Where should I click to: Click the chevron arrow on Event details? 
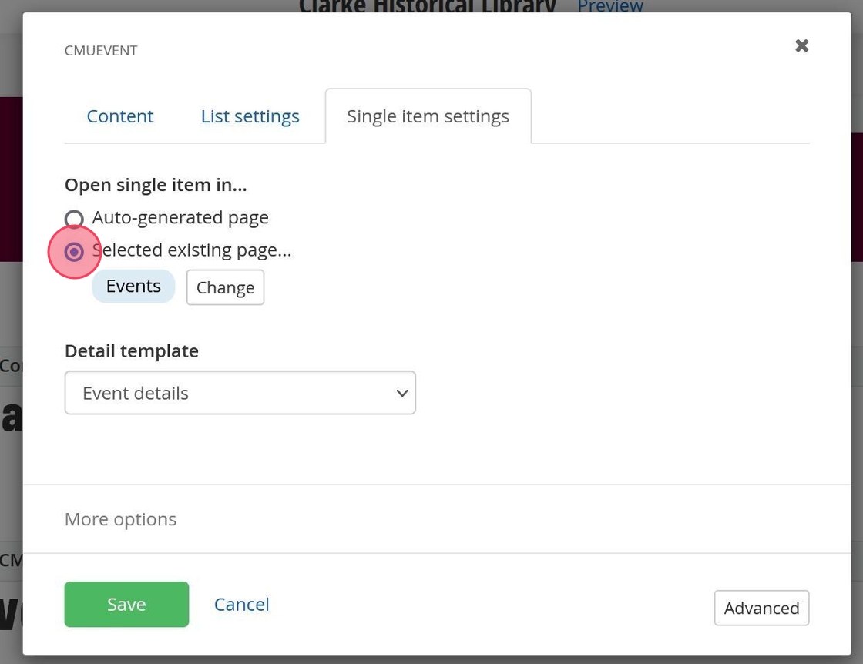[x=401, y=394]
